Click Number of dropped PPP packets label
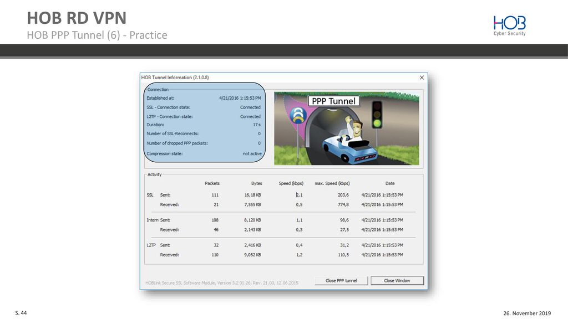 point(177,143)
